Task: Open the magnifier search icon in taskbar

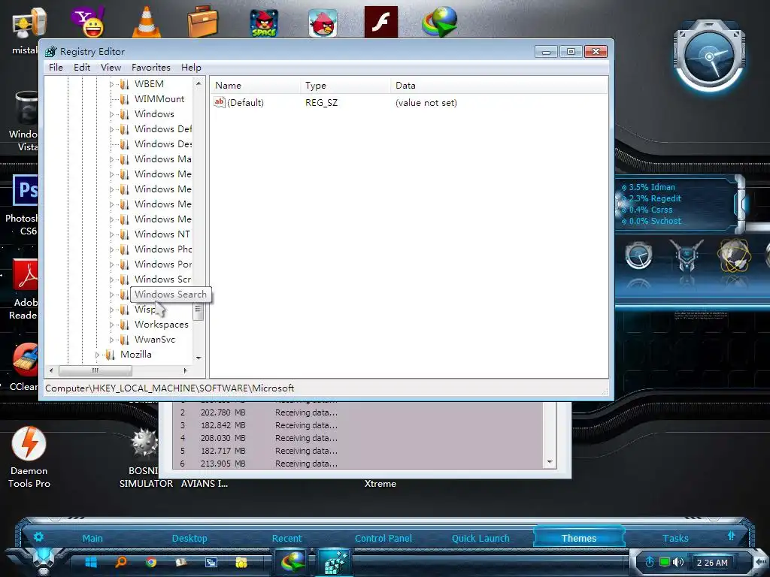Action: tap(121, 562)
